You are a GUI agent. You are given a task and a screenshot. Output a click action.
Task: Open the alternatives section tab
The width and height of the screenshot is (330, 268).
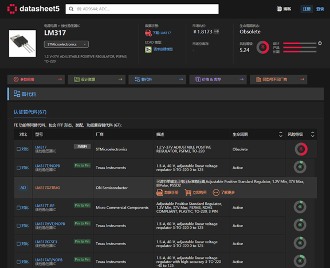(157, 80)
